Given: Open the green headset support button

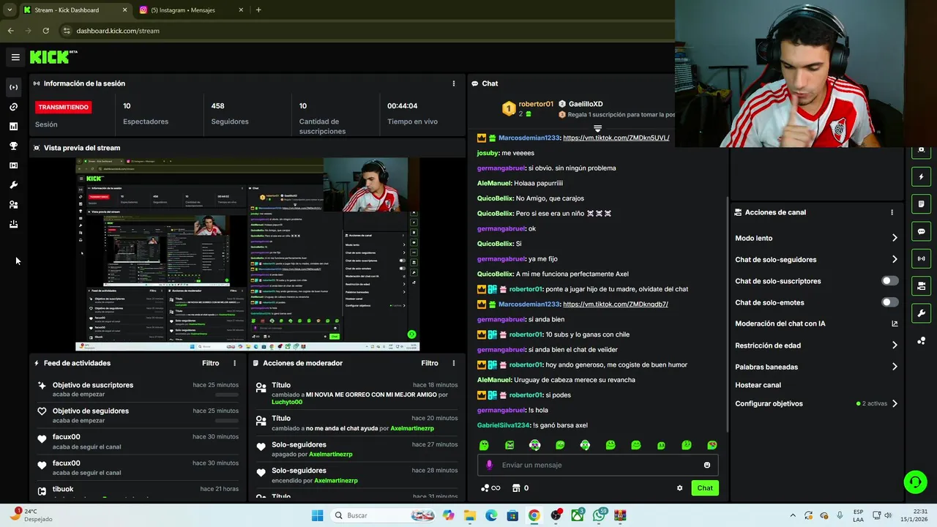Looking at the screenshot, I should (x=915, y=482).
